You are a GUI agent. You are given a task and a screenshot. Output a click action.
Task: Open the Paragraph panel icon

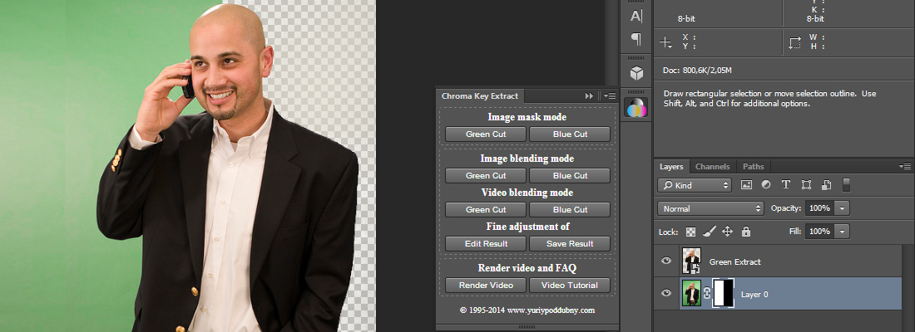636,40
